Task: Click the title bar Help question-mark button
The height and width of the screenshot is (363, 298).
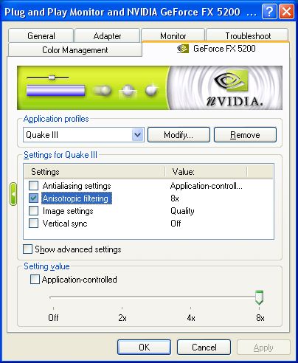Action: pos(269,11)
